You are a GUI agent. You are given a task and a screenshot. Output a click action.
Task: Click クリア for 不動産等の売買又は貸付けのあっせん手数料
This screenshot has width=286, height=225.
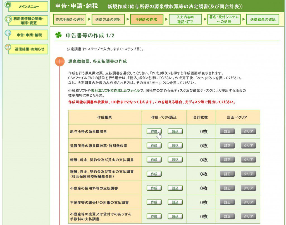(248, 216)
